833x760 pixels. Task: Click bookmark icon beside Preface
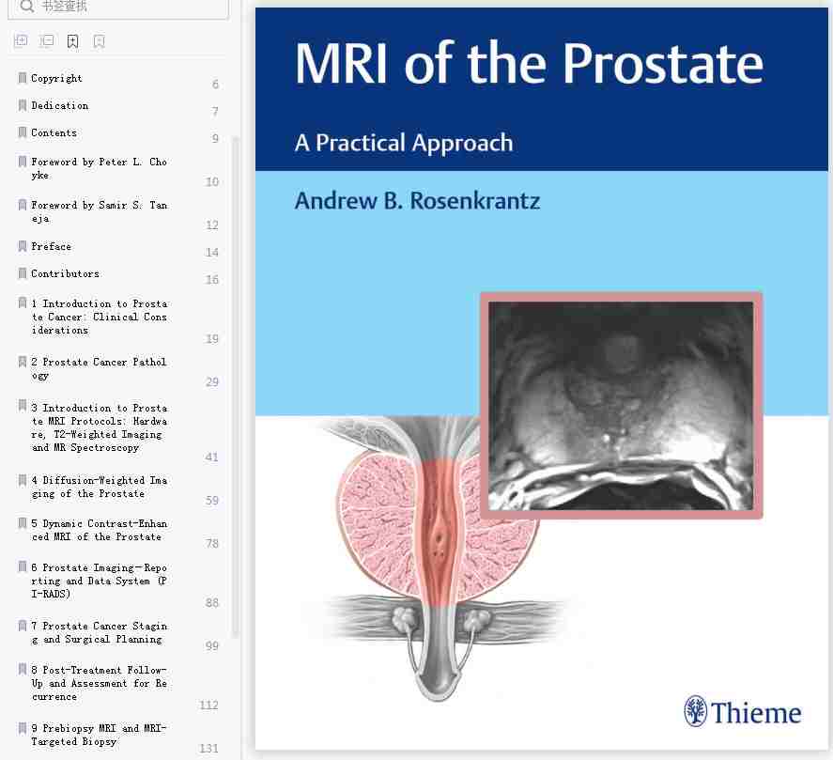pos(23,246)
